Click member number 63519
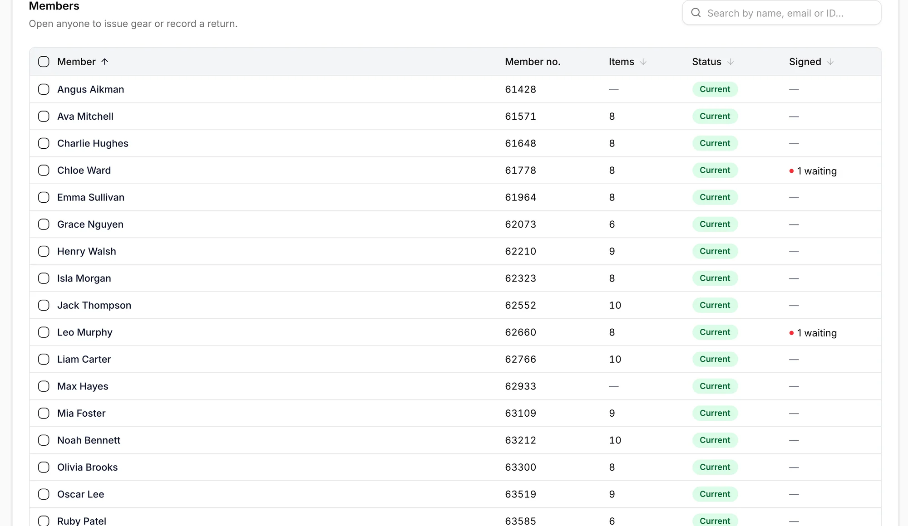Viewport: 908px width, 526px height. click(520, 494)
